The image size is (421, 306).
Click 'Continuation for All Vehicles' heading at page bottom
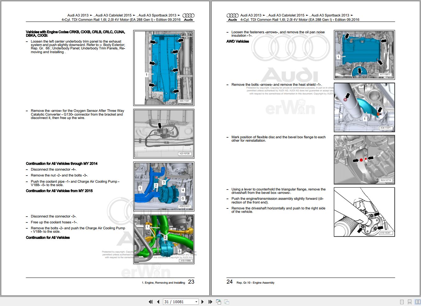coord(48,238)
